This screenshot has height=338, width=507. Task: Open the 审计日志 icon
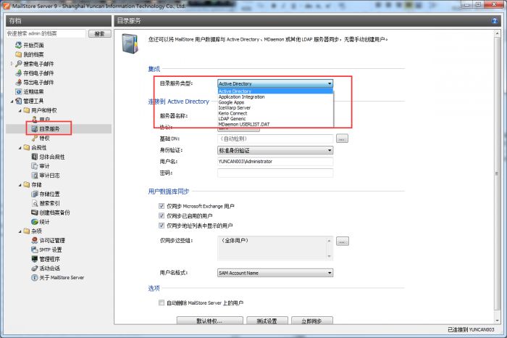35,176
